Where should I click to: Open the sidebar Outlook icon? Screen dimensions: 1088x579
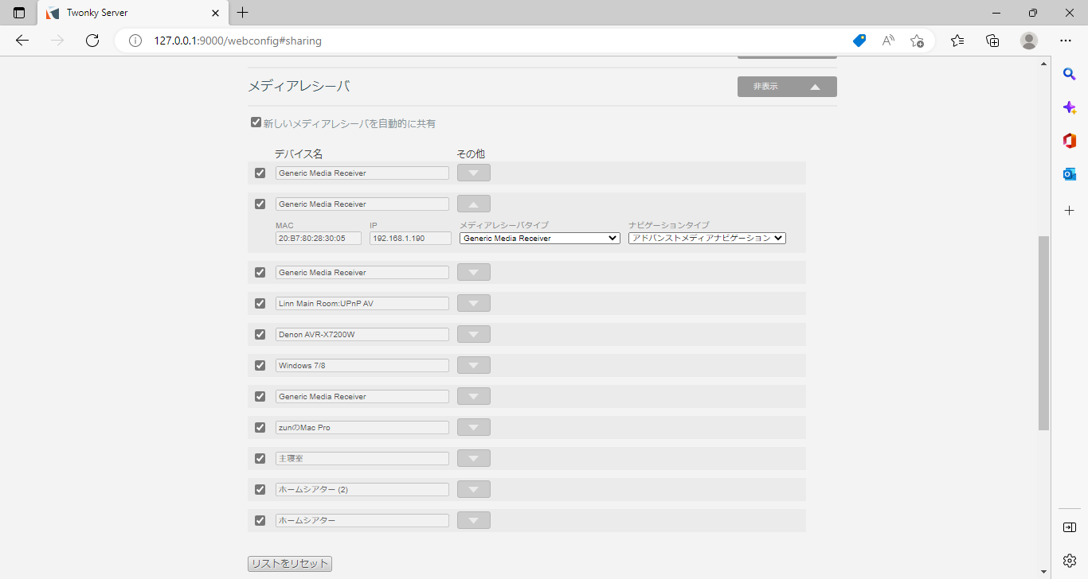(1070, 174)
